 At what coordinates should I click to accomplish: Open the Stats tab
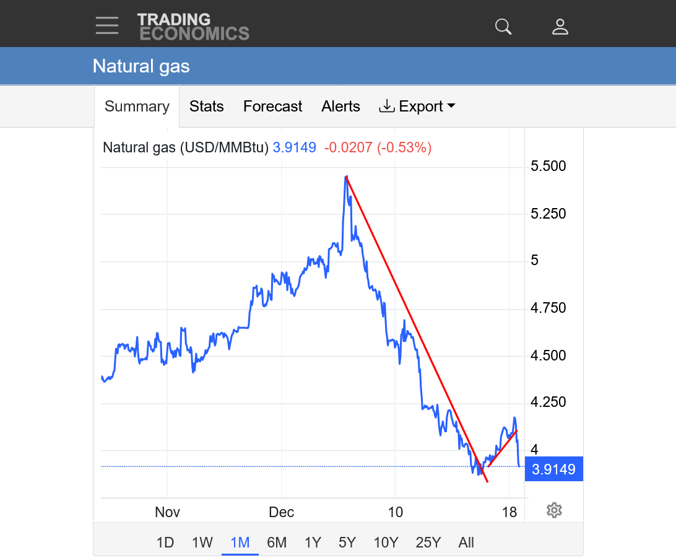coord(206,107)
